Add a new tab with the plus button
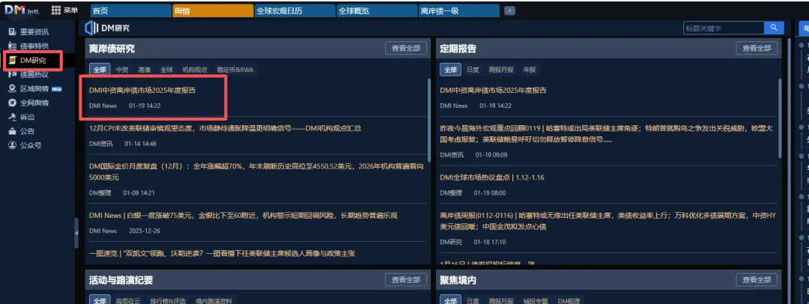The width and height of the screenshot is (809, 304). 509,10
